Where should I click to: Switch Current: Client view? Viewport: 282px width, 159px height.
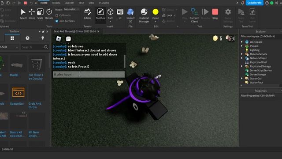[194, 15]
